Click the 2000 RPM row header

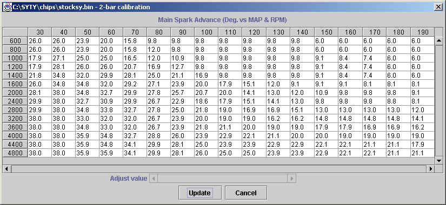[15, 93]
